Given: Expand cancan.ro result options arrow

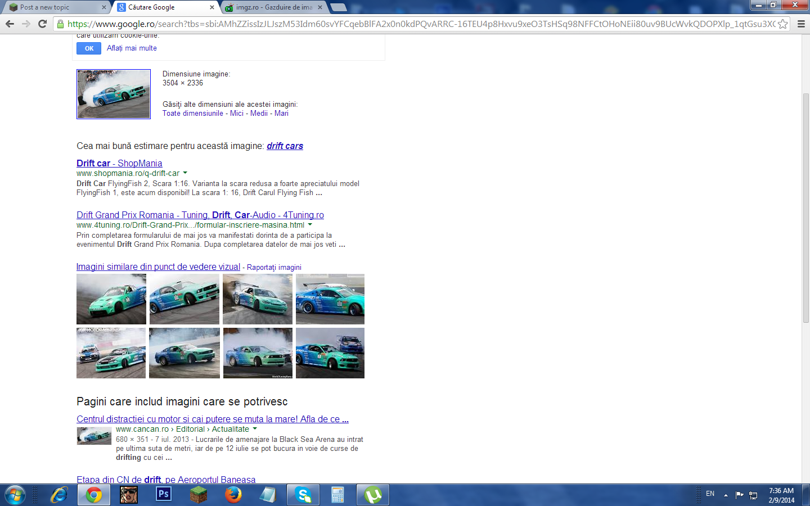Looking at the screenshot, I should coord(255,429).
